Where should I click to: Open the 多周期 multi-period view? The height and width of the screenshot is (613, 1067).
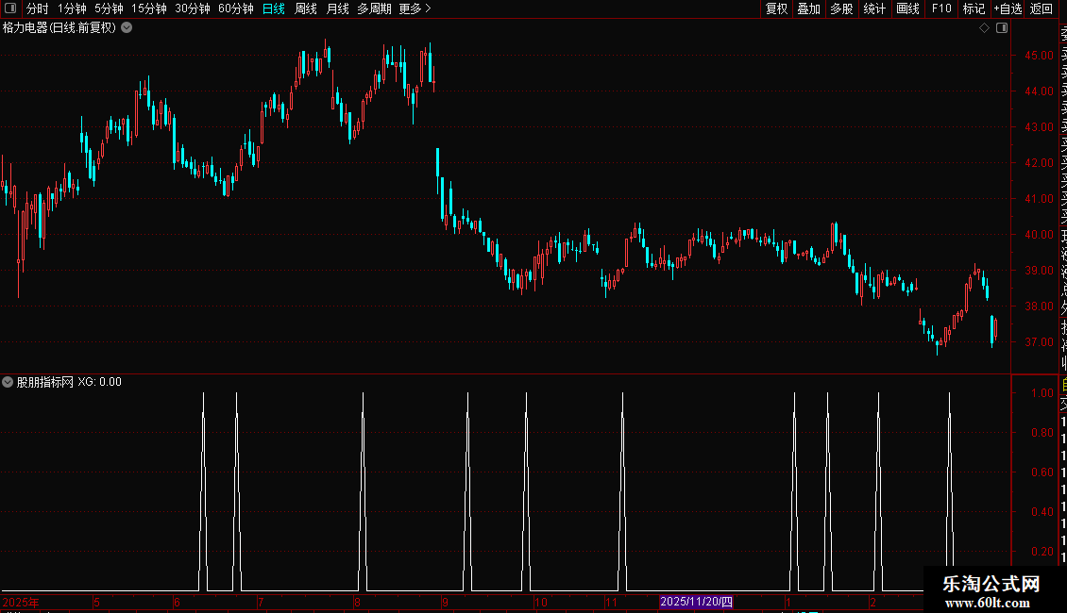pos(374,8)
